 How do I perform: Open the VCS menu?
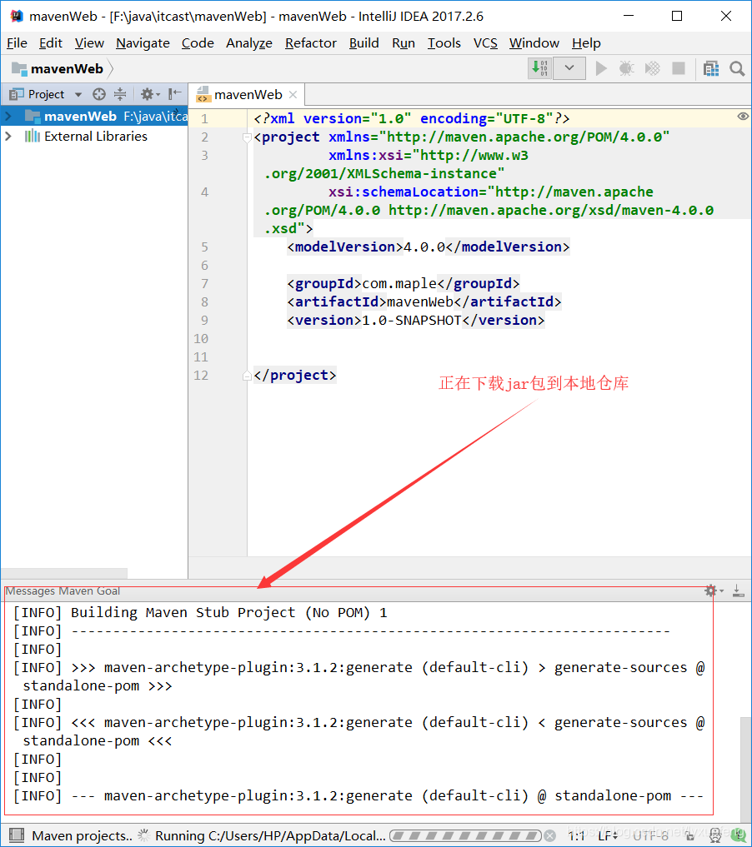click(x=485, y=43)
